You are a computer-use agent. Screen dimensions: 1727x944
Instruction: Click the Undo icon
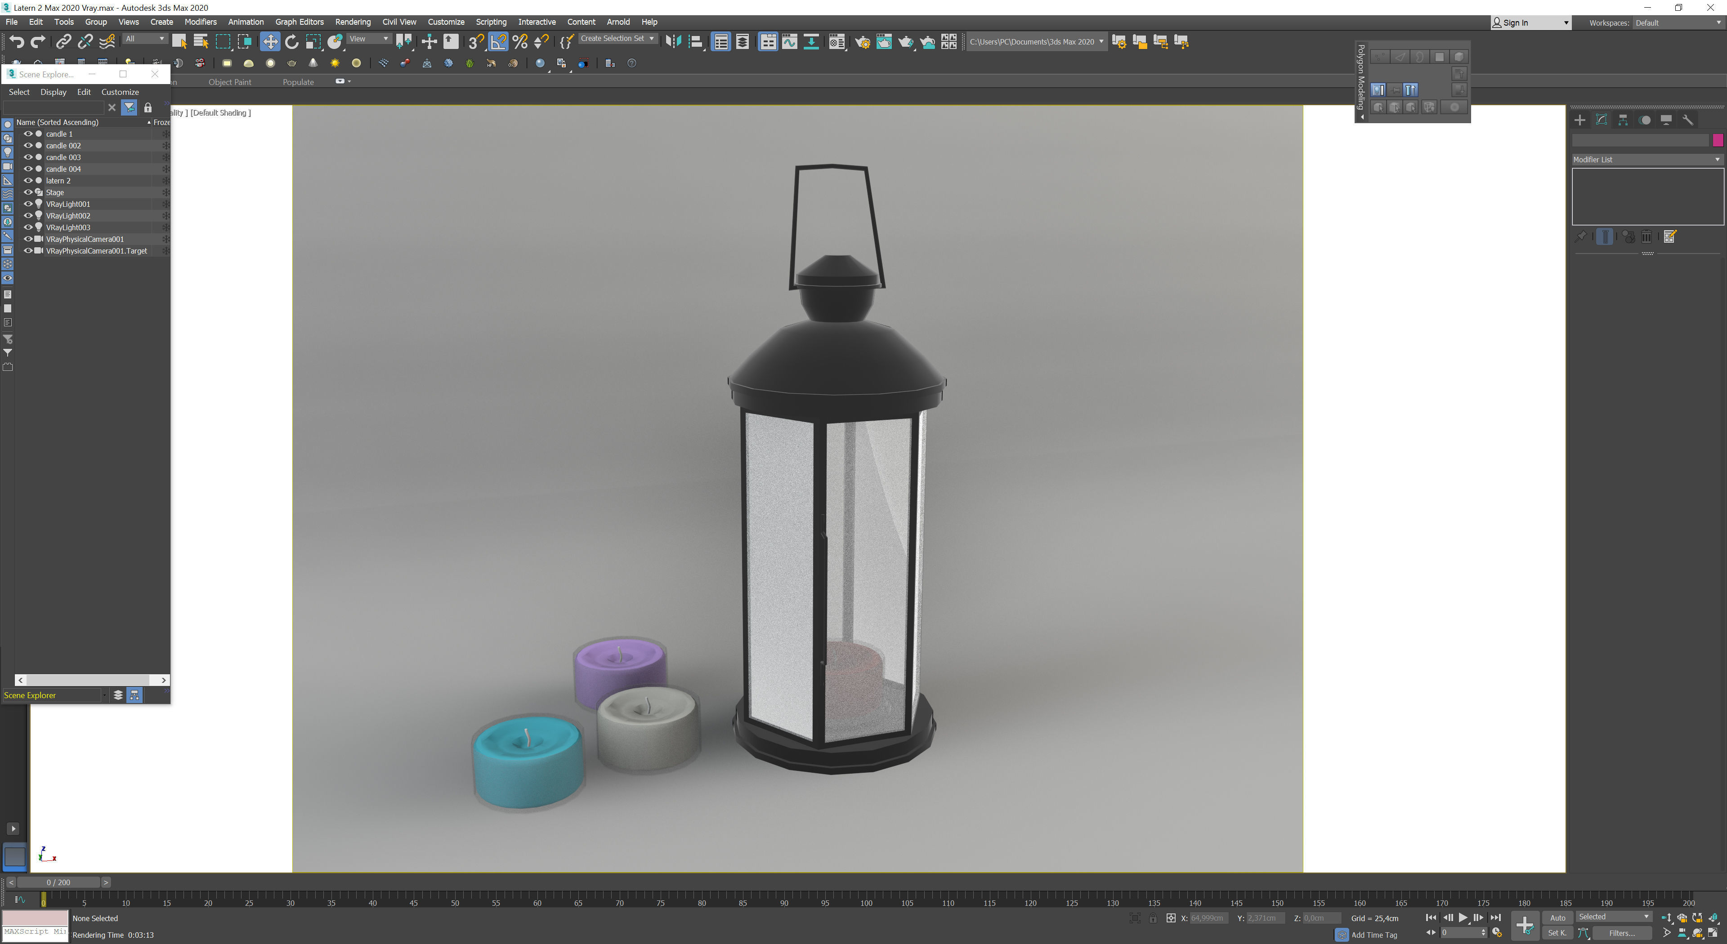18,41
